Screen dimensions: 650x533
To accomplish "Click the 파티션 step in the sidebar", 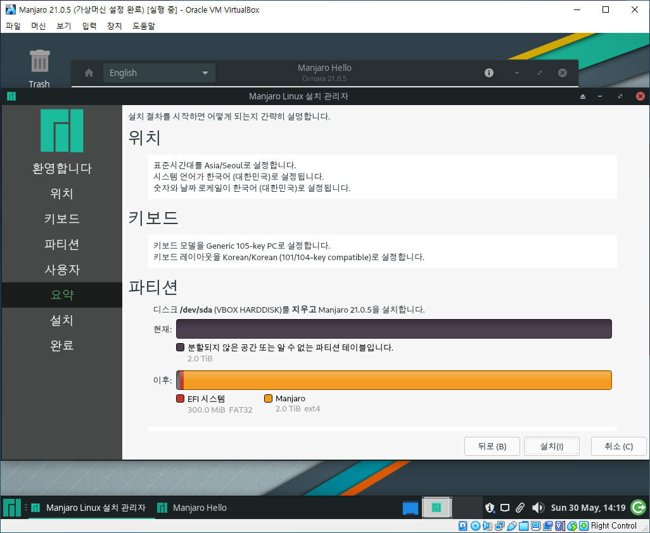I will coord(61,244).
